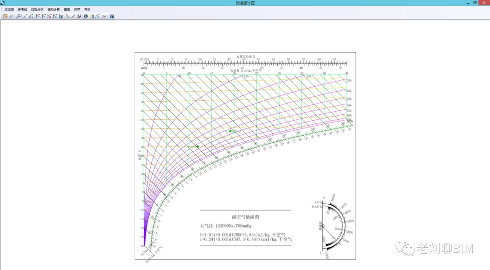Open the 查看 menu
The height and width of the screenshot is (270, 490).
click(x=67, y=10)
